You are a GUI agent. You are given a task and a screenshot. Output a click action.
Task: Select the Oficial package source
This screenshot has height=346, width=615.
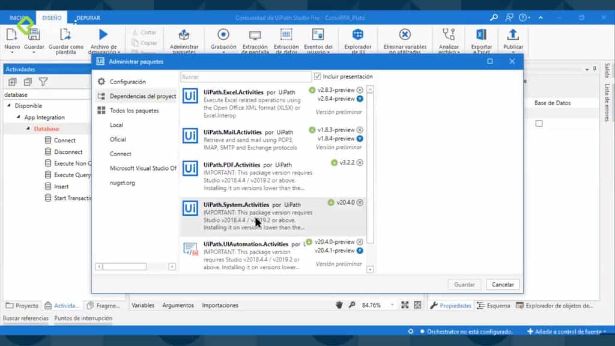118,139
